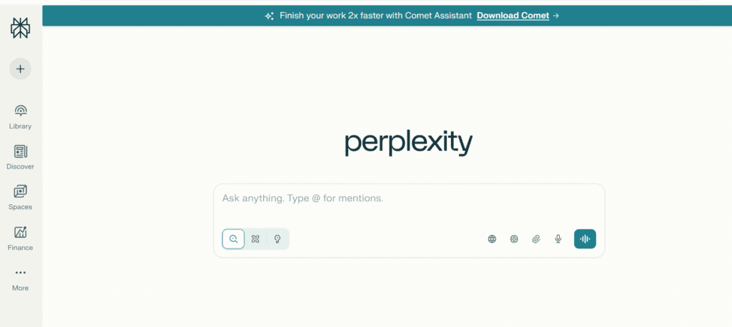
Task: Select the Search mode magnifier toggle
Action: (234, 239)
